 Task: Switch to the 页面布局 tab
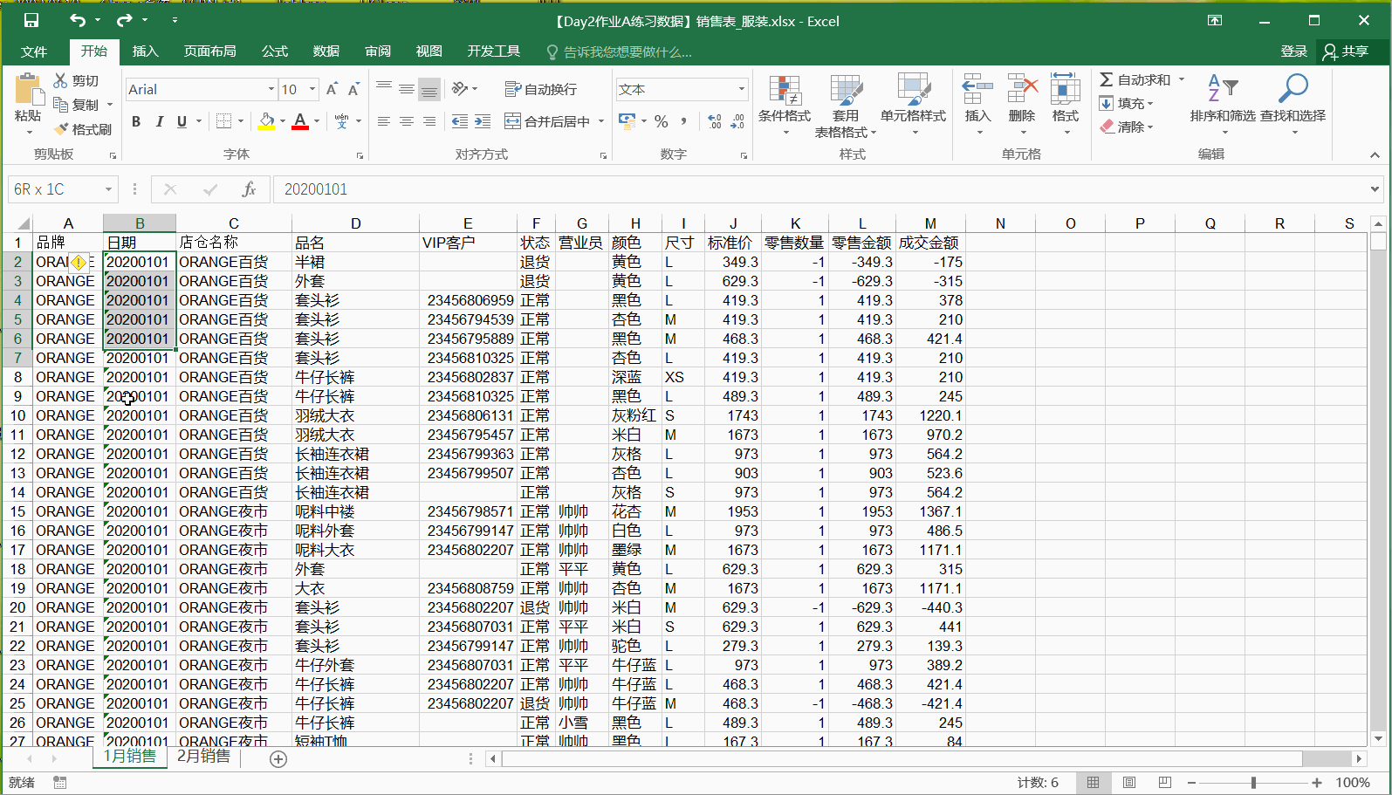coord(209,51)
